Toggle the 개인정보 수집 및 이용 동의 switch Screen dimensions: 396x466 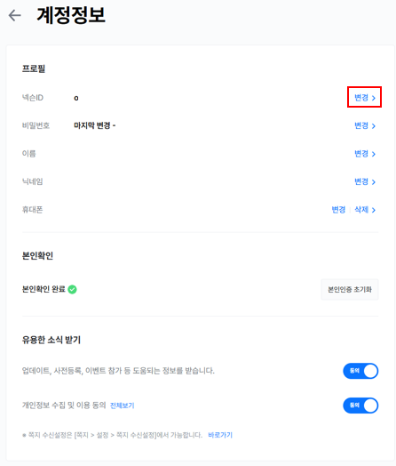pyautogui.click(x=360, y=406)
